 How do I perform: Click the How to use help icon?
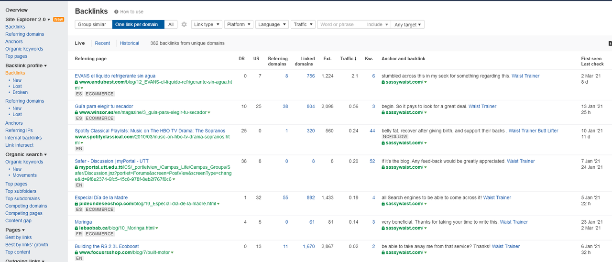click(x=116, y=11)
